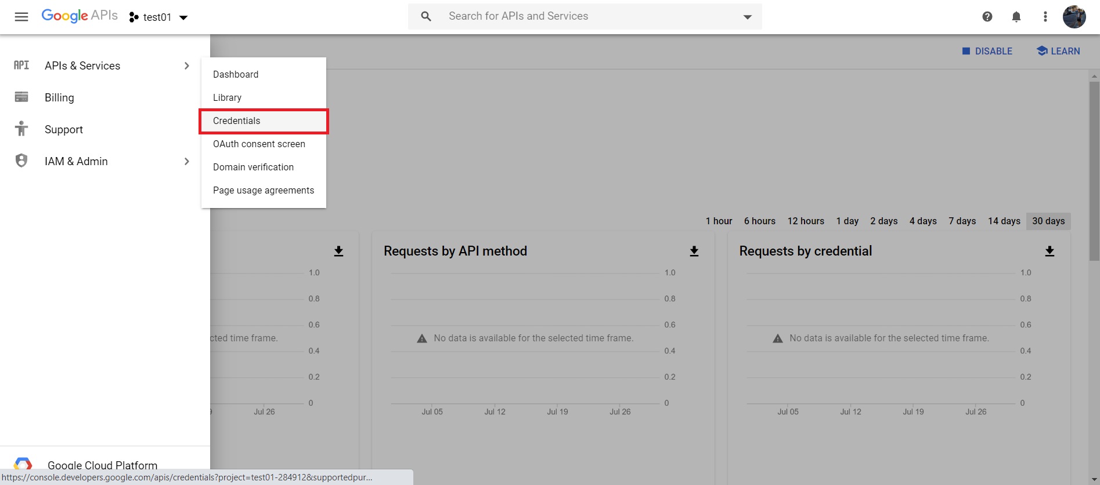
Task: Download the Requests by credential chart
Action: tap(1049, 251)
